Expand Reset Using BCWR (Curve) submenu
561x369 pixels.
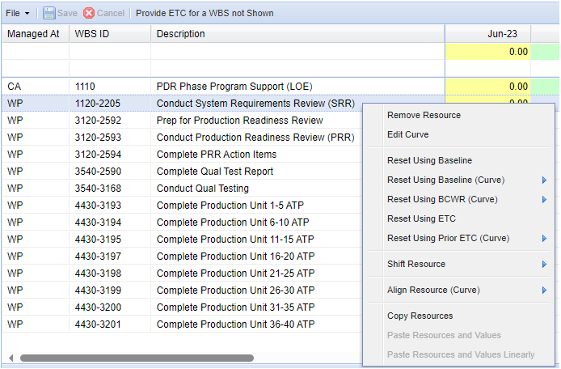pyautogui.click(x=544, y=199)
